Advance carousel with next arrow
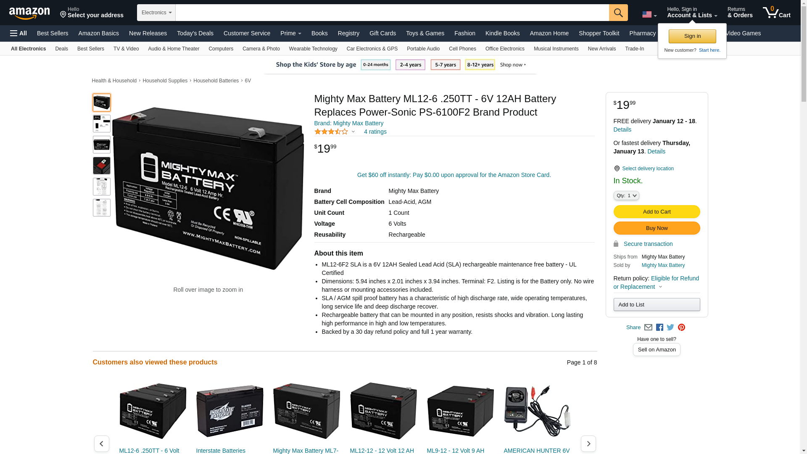 tap(588, 443)
